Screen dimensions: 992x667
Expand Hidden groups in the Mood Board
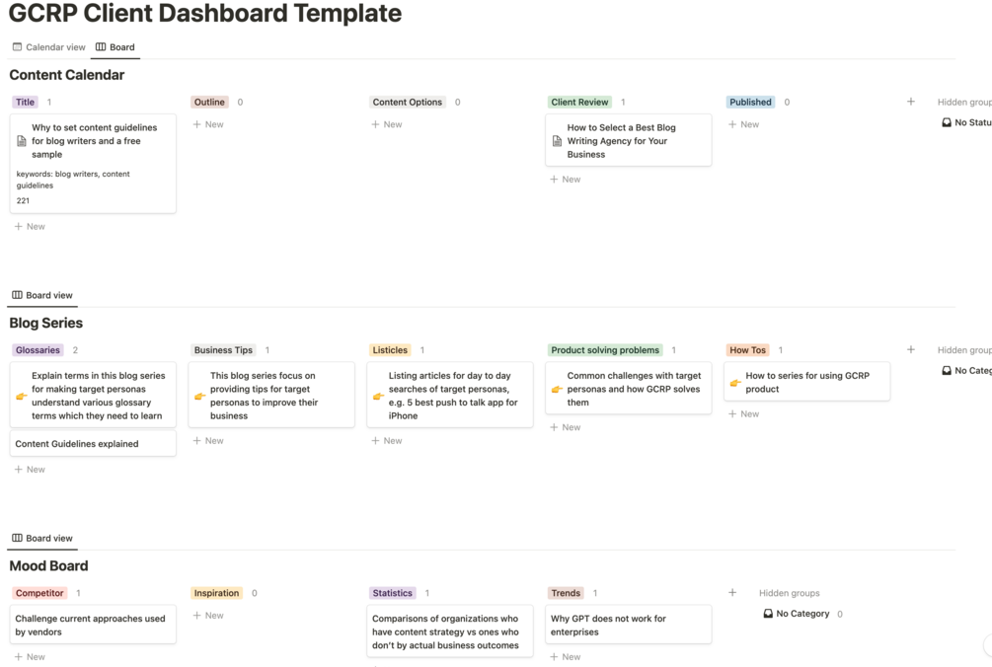(789, 593)
